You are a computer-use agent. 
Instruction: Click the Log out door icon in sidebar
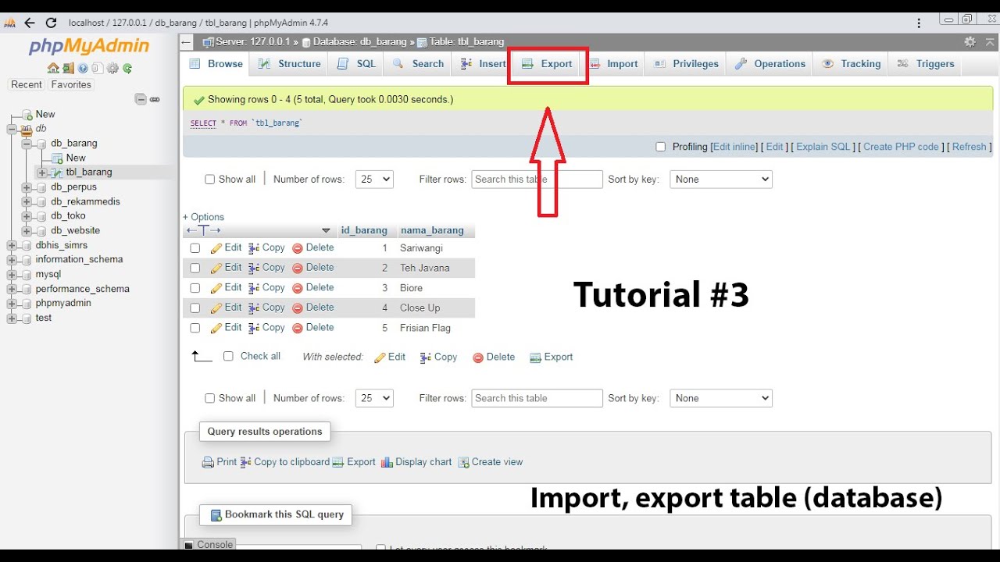pyautogui.click(x=68, y=69)
